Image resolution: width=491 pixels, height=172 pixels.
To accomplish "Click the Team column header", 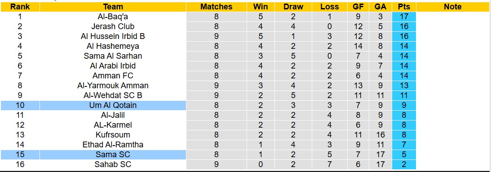I will point(113,7).
